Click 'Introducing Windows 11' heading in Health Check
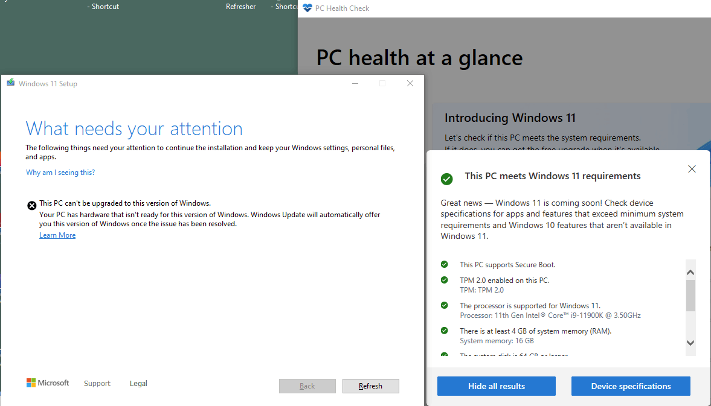Viewport: 711px width, 406px height. [510, 118]
